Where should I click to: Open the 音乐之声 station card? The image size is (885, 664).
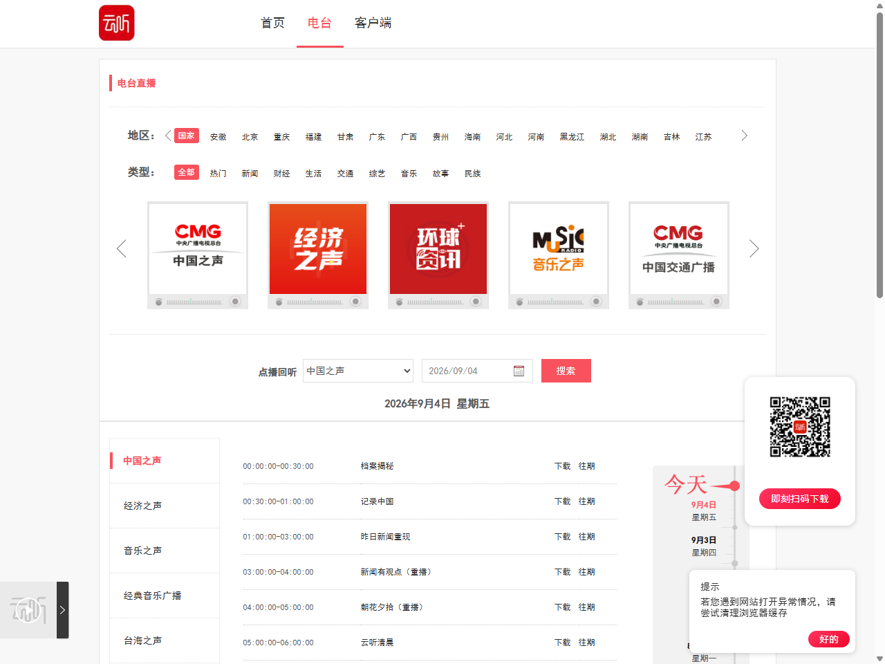pos(559,255)
